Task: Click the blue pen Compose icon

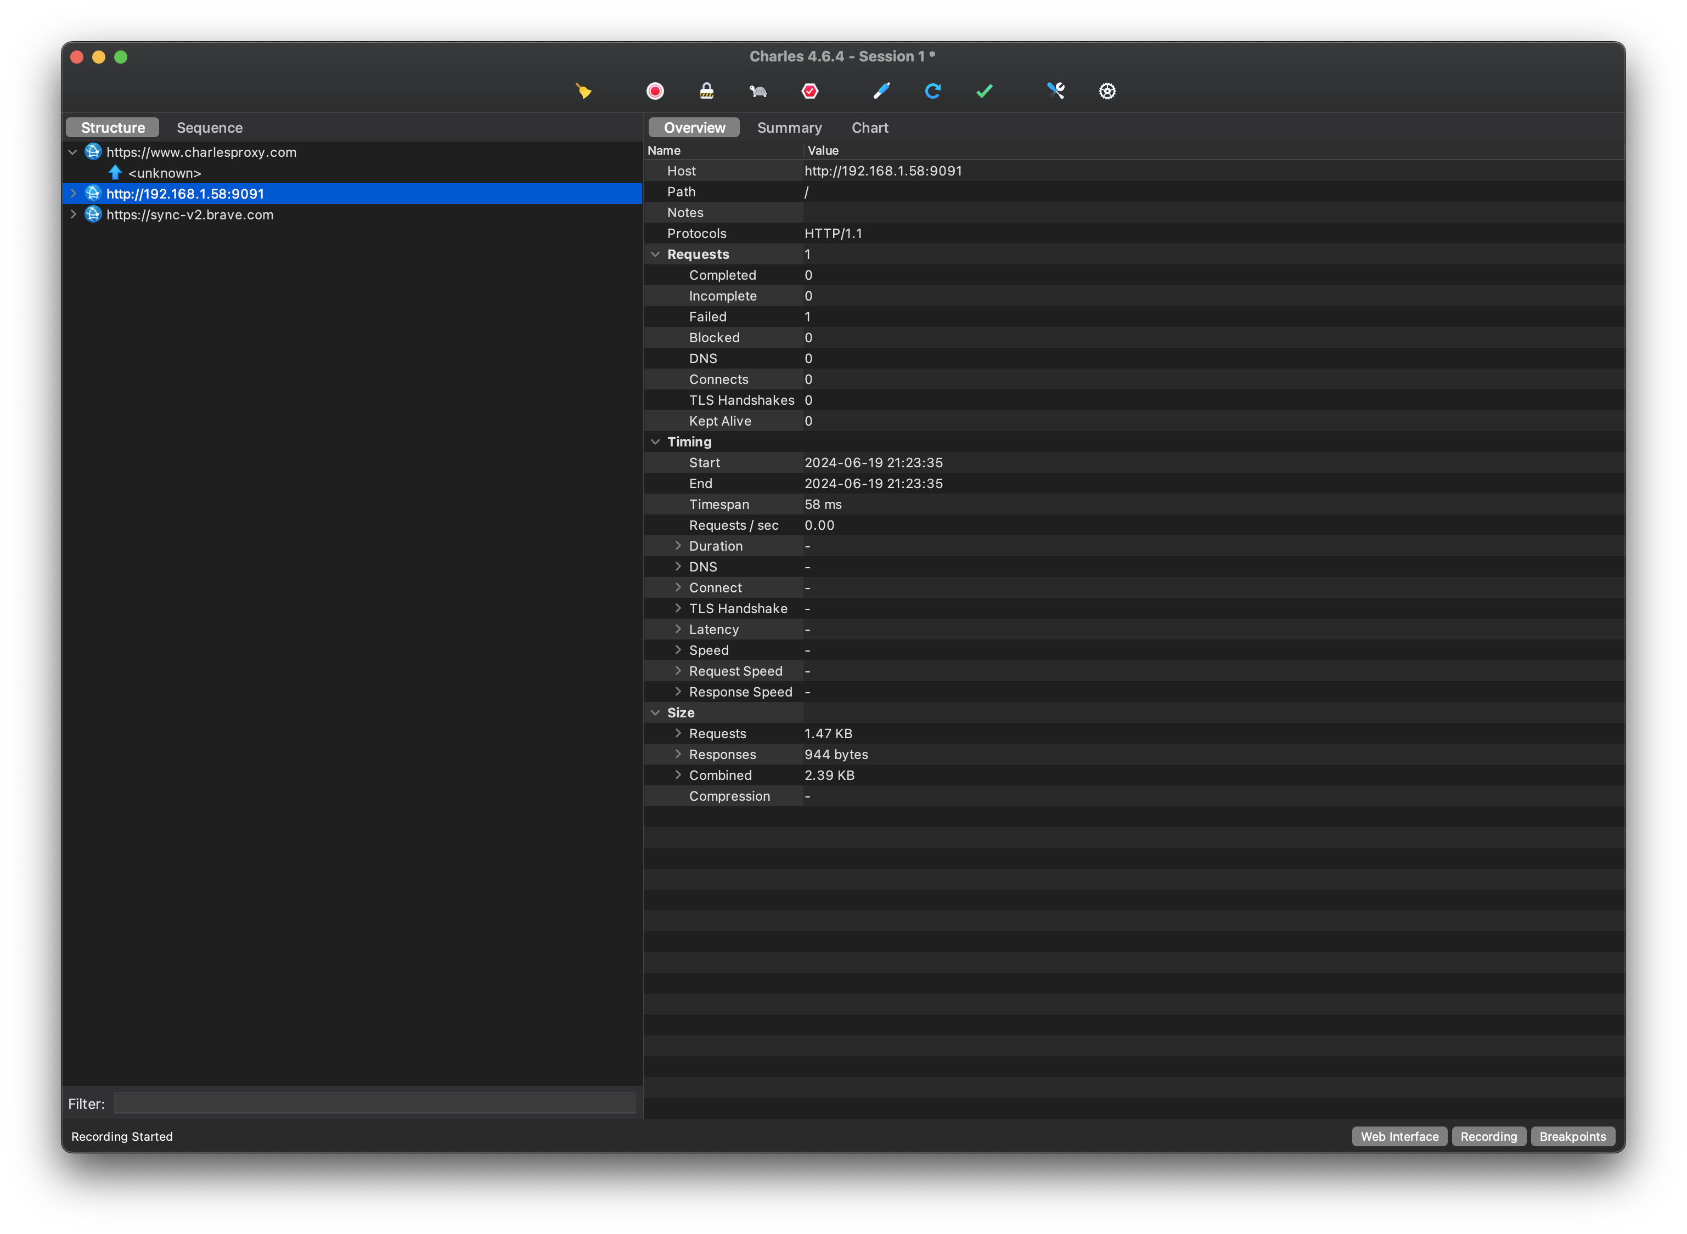Action: pos(881,91)
